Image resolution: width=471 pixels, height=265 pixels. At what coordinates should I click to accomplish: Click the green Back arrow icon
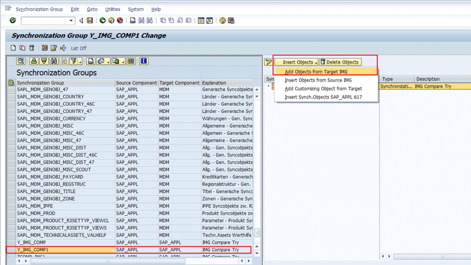point(102,21)
